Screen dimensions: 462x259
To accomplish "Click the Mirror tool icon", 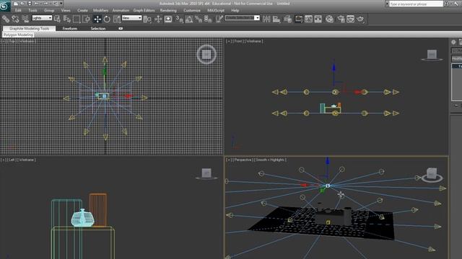I will coord(266,19).
